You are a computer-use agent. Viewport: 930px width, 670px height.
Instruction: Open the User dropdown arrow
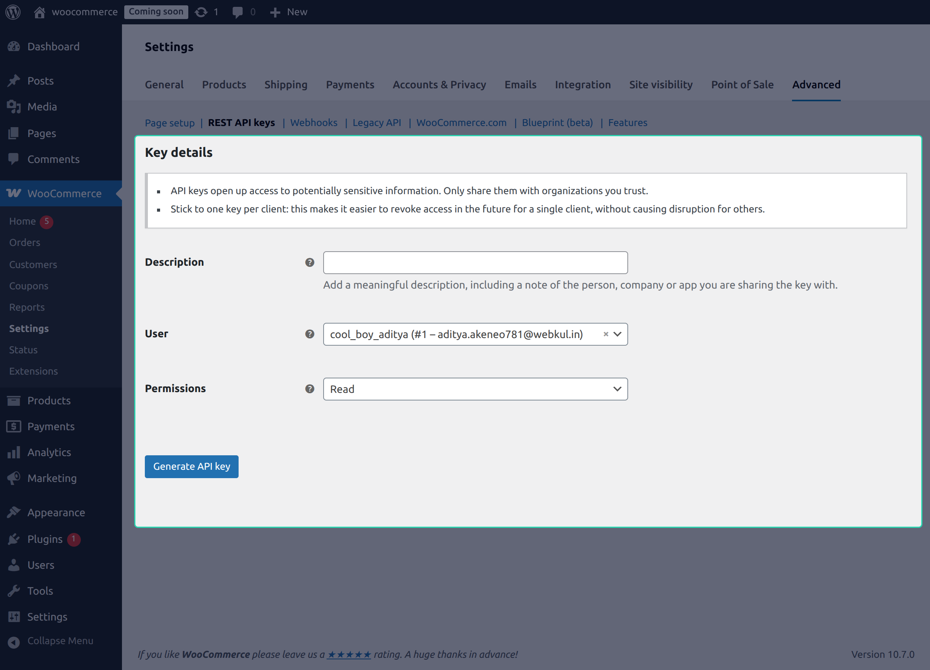pyautogui.click(x=617, y=334)
